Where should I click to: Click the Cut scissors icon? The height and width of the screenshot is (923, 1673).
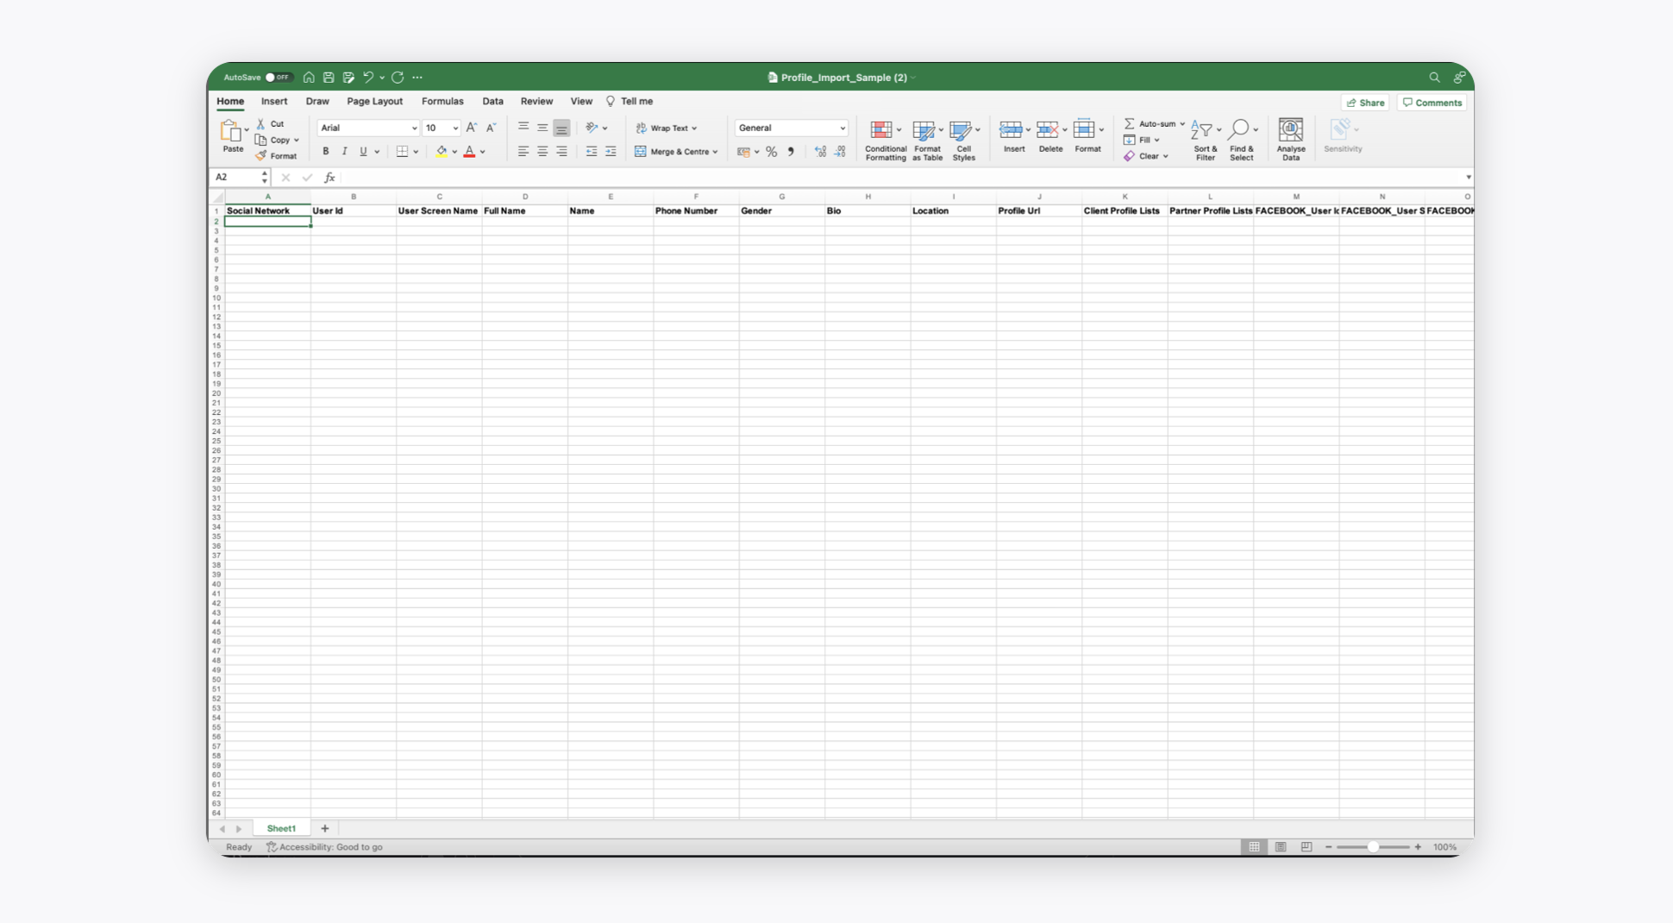pos(260,124)
